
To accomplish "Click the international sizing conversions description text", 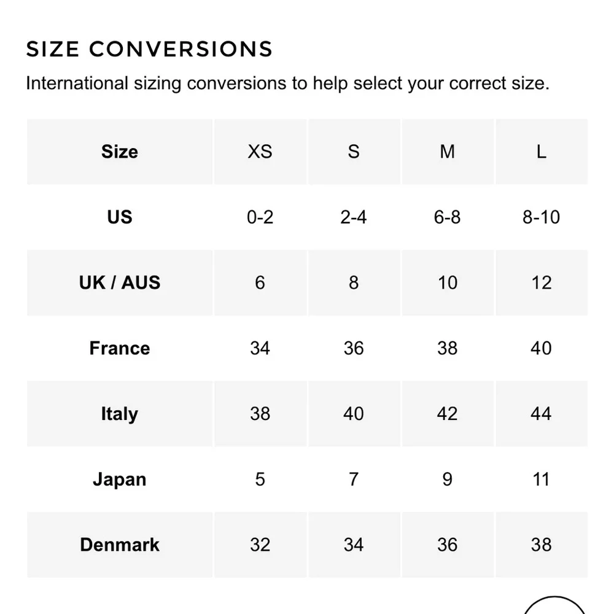I will [x=287, y=83].
